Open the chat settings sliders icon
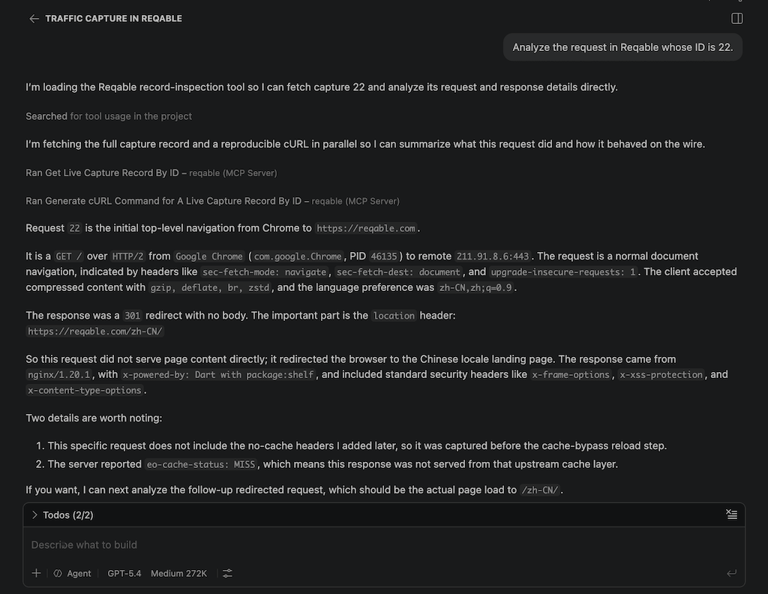This screenshot has width=768, height=594. (x=227, y=573)
